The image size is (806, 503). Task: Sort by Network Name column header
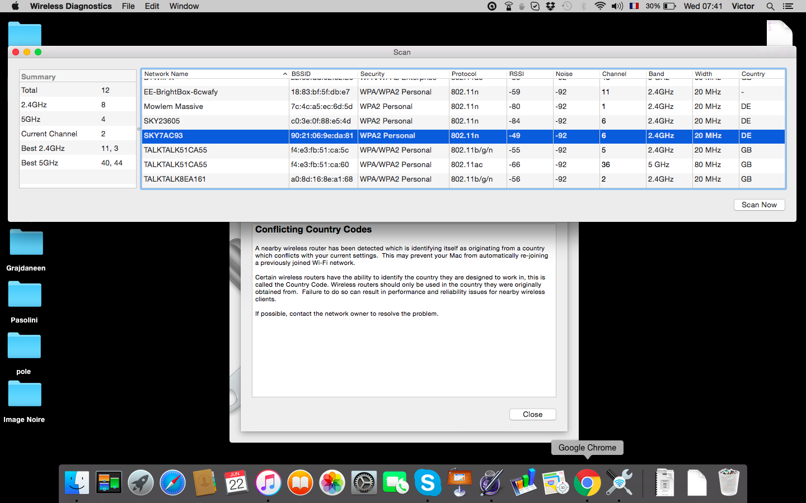click(x=215, y=74)
